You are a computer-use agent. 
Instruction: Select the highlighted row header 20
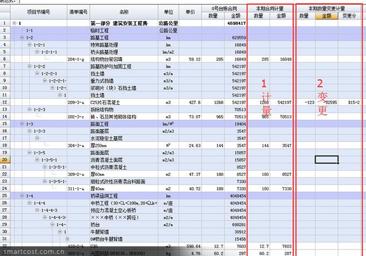pos(5,160)
